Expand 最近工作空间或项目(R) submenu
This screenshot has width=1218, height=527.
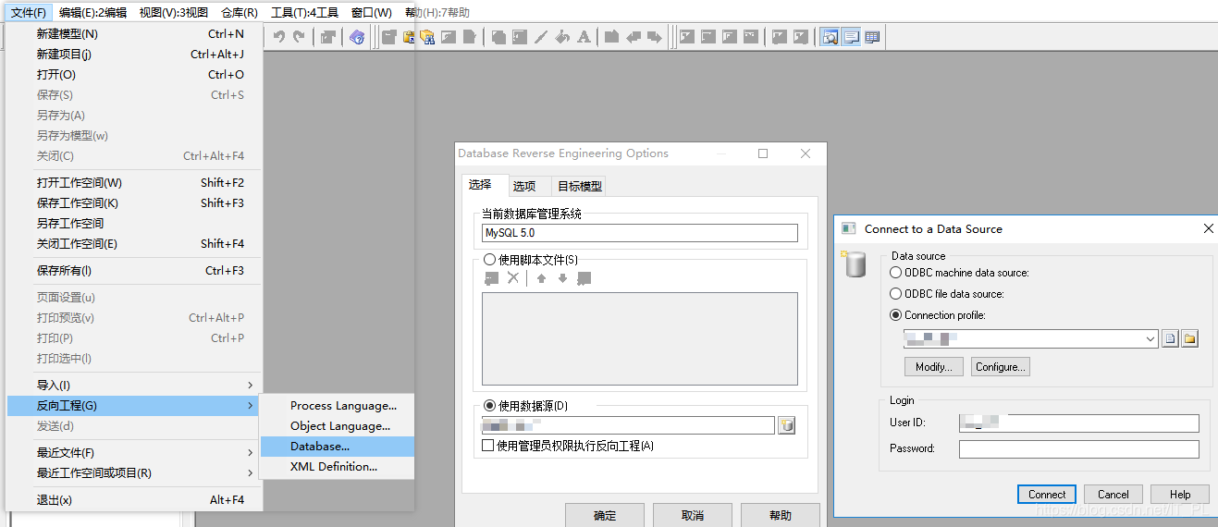click(135, 472)
